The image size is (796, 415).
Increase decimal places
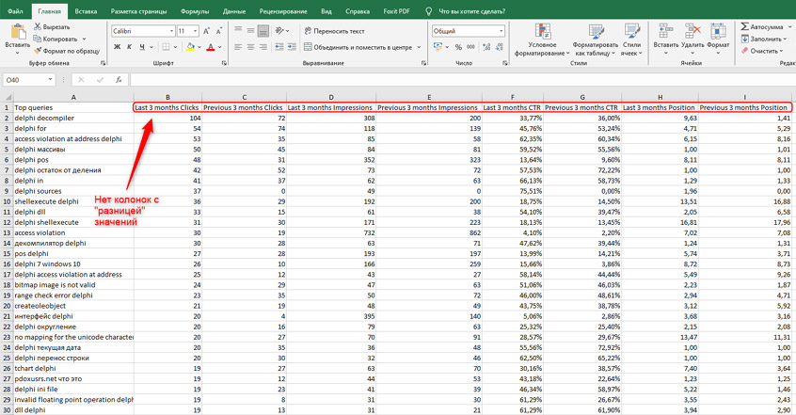tap(486, 47)
